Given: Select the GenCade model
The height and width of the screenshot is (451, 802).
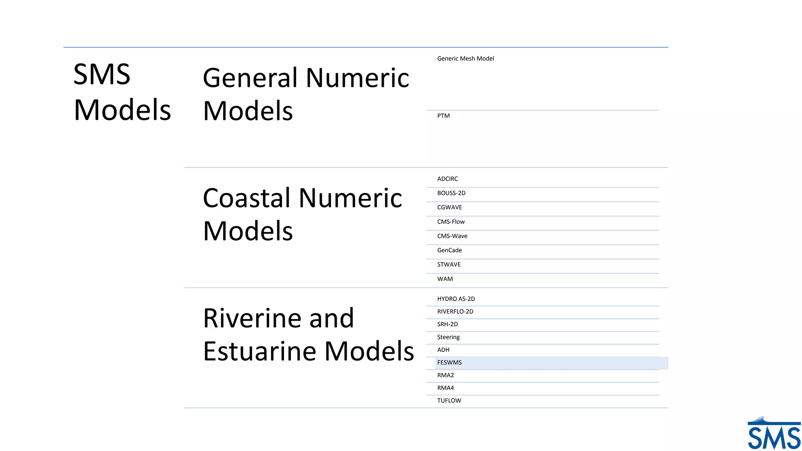Looking at the screenshot, I should (x=449, y=250).
